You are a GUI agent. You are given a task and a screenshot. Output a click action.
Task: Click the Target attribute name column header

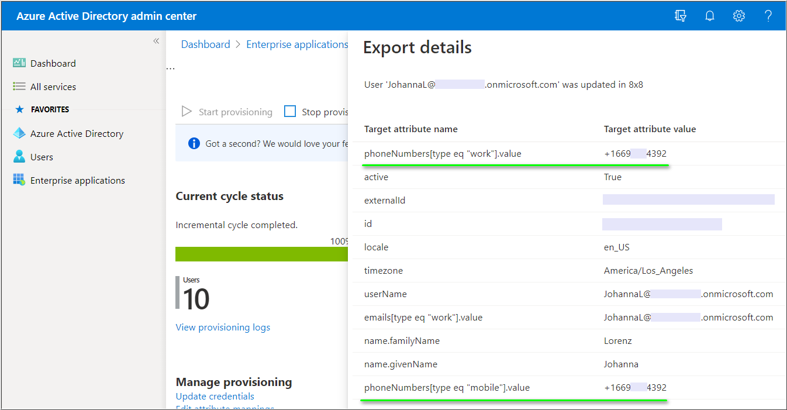411,129
